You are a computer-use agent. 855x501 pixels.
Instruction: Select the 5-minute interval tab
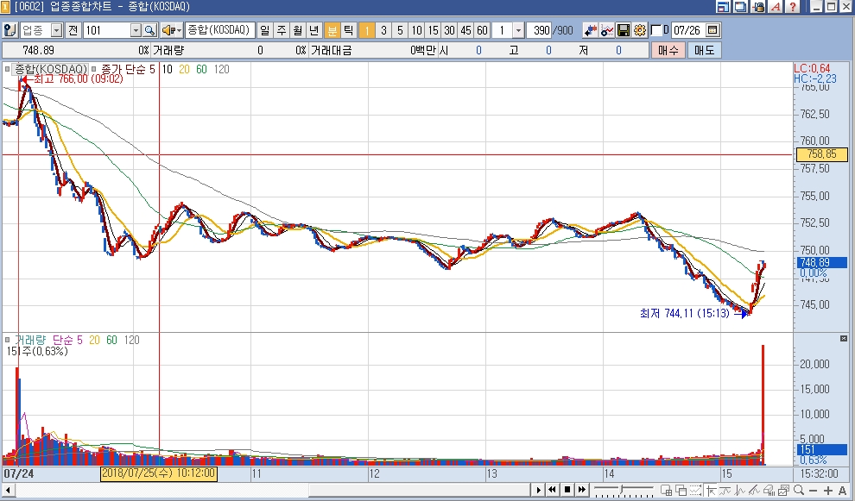(400, 30)
